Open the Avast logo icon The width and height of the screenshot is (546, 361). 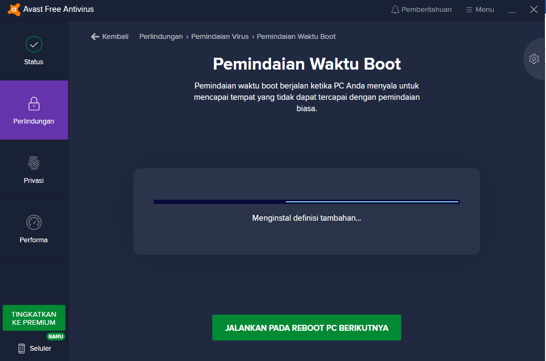point(15,9)
